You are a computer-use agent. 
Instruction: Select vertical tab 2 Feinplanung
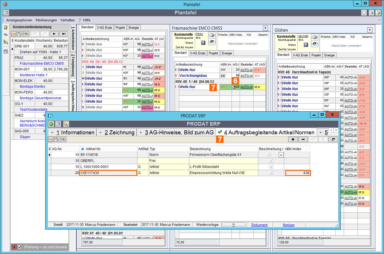(73, 65)
